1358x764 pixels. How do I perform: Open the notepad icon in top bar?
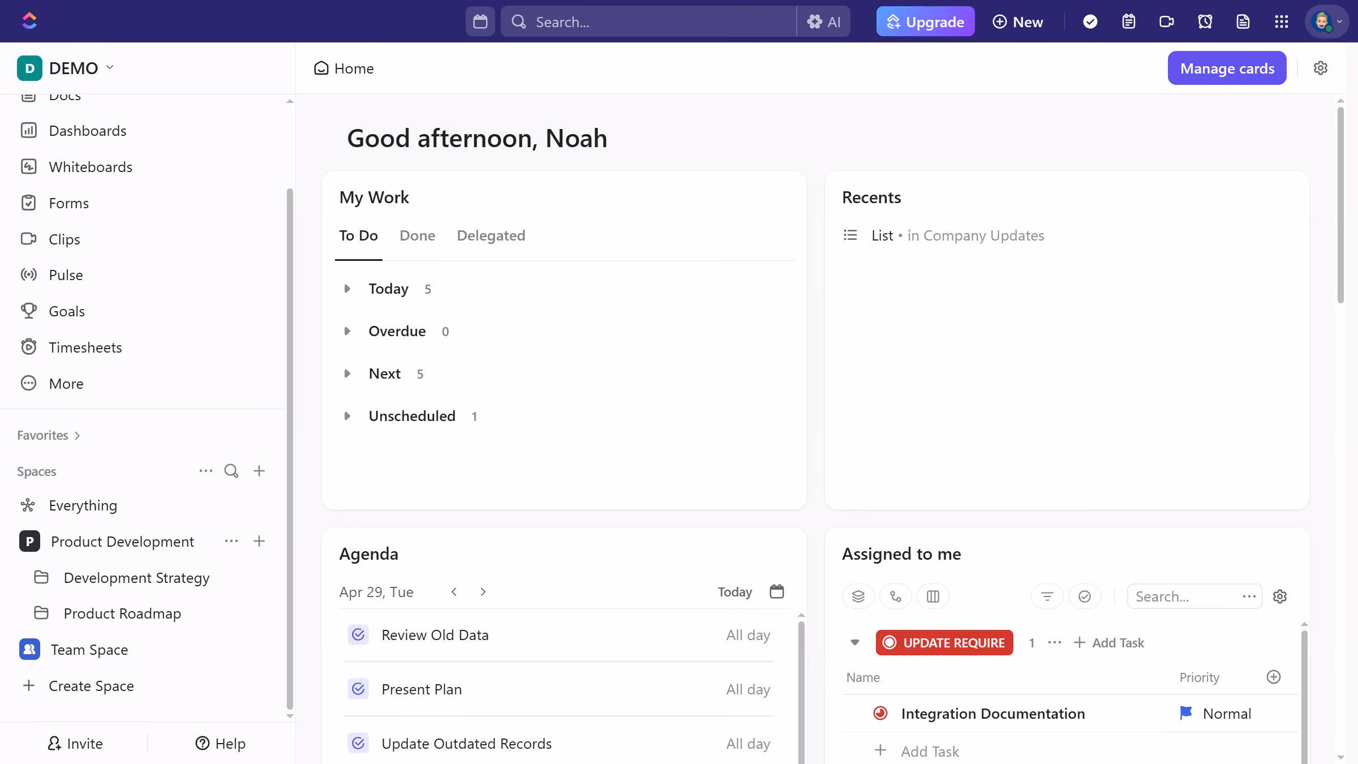coord(1128,22)
